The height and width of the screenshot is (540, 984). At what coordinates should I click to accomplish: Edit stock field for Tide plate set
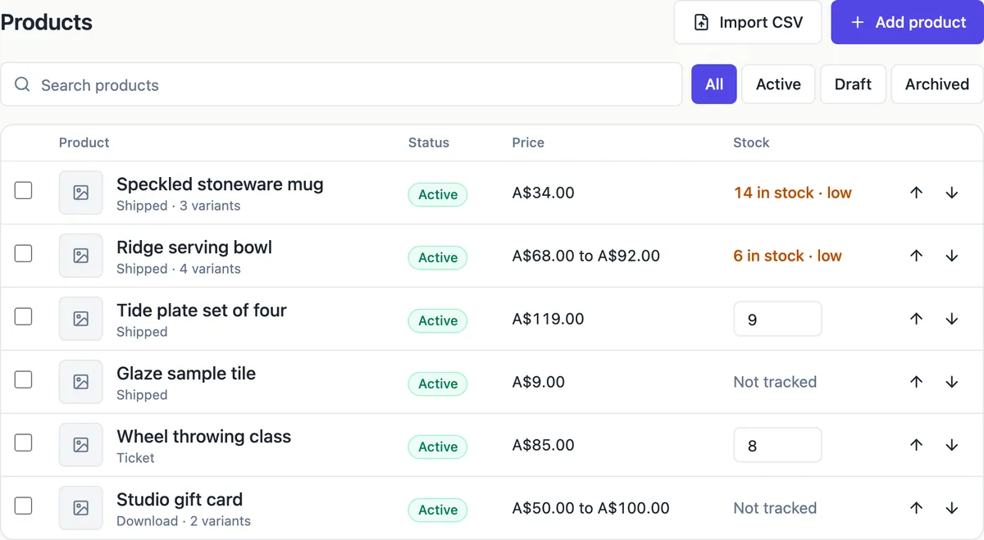tap(777, 319)
